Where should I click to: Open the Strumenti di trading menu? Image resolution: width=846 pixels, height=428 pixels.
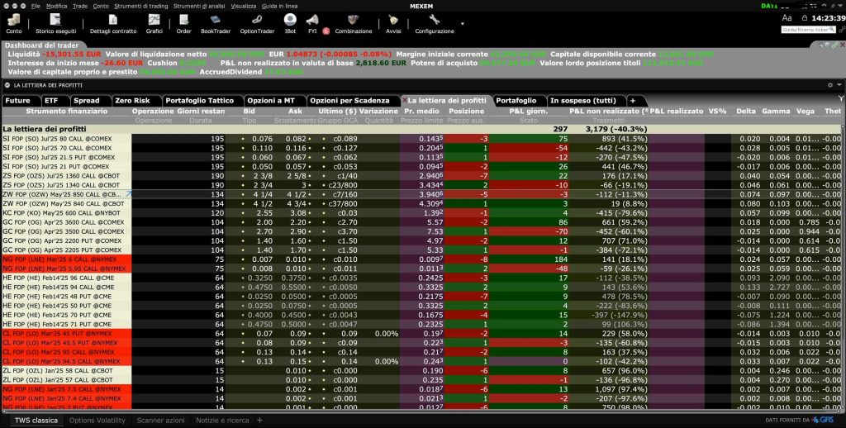(x=139, y=5)
